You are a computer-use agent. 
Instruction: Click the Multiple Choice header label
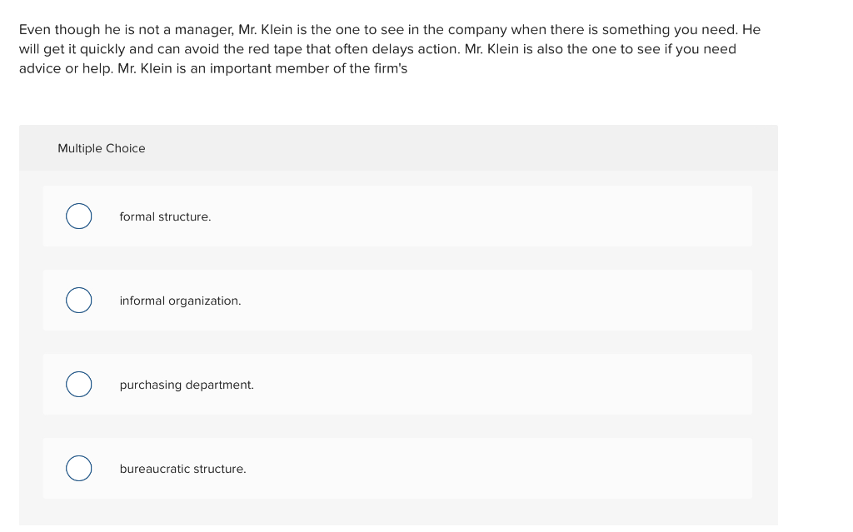[102, 148]
